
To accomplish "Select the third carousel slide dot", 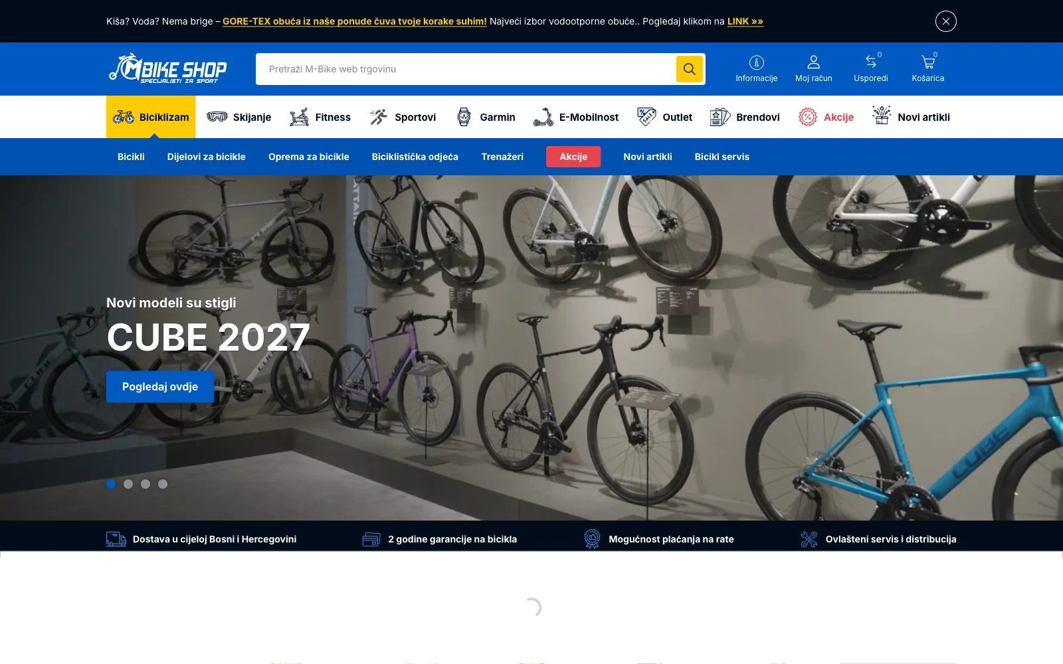I will pyautogui.click(x=145, y=484).
